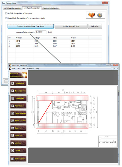The width and height of the screenshot is (122, 167).
Task: Close the Text Recognition dialog
Action: [x=105, y=3]
